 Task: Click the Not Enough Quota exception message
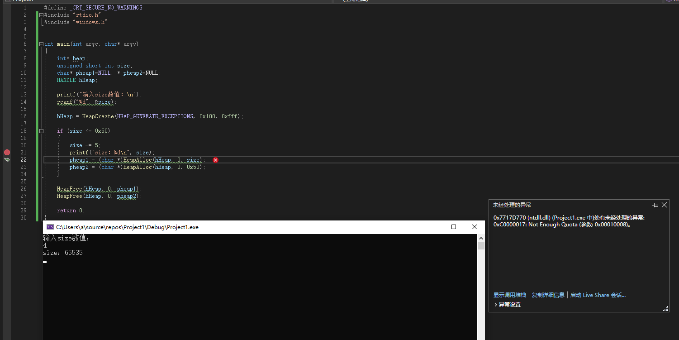click(569, 221)
